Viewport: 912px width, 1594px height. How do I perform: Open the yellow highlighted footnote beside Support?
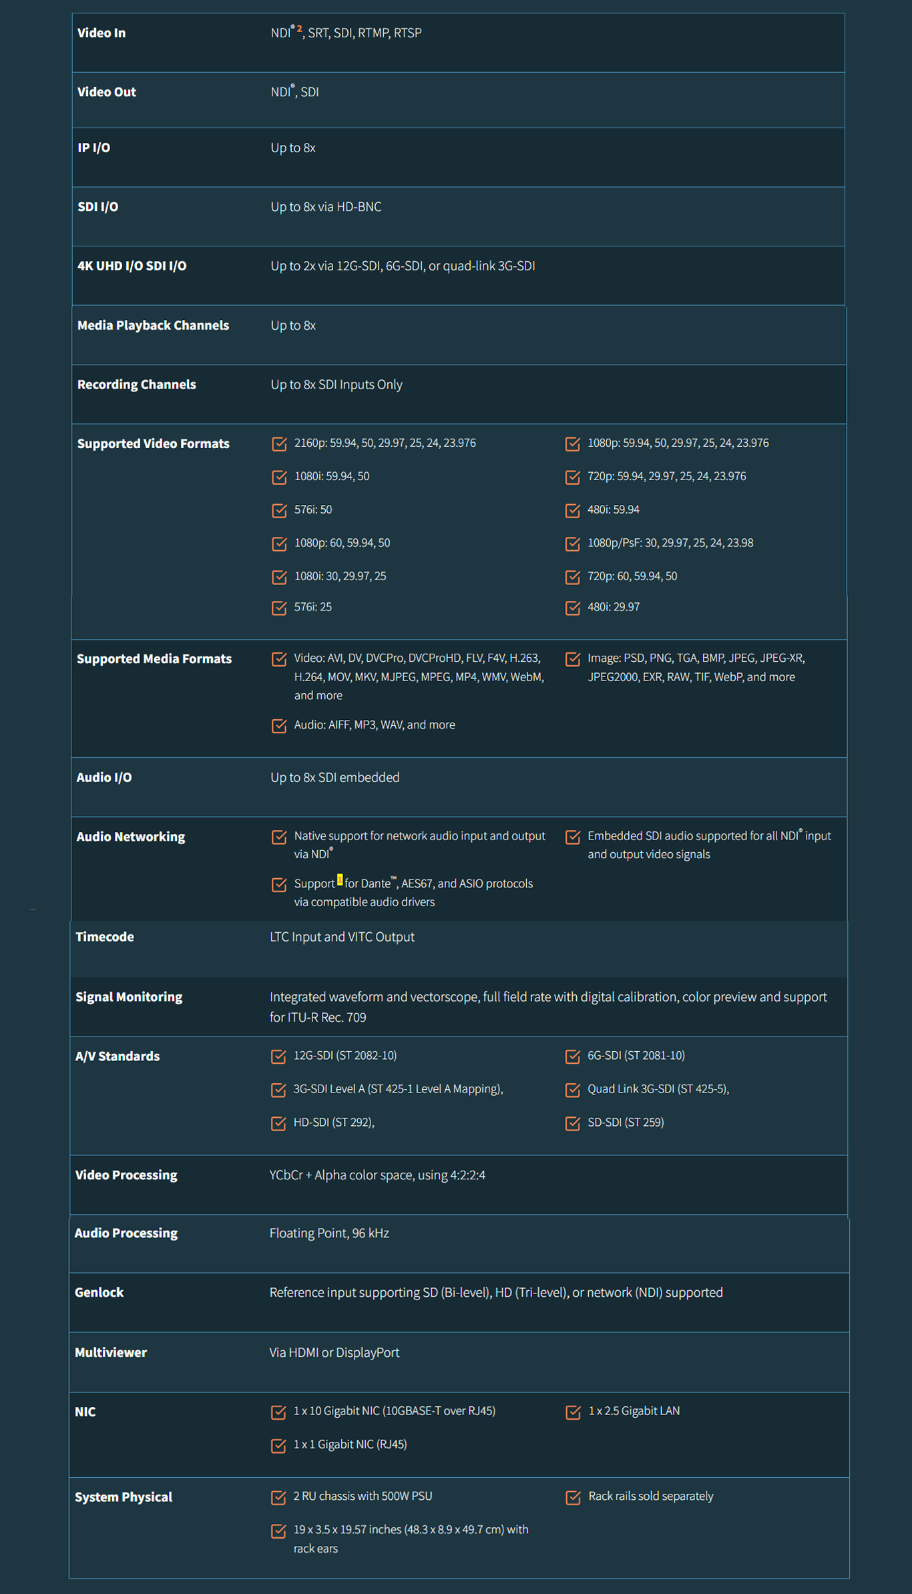coord(340,879)
